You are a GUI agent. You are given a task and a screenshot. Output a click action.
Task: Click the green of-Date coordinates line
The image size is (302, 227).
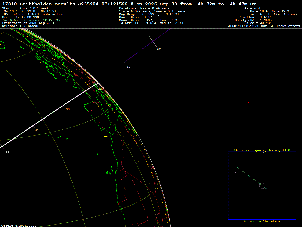coord(31,20)
